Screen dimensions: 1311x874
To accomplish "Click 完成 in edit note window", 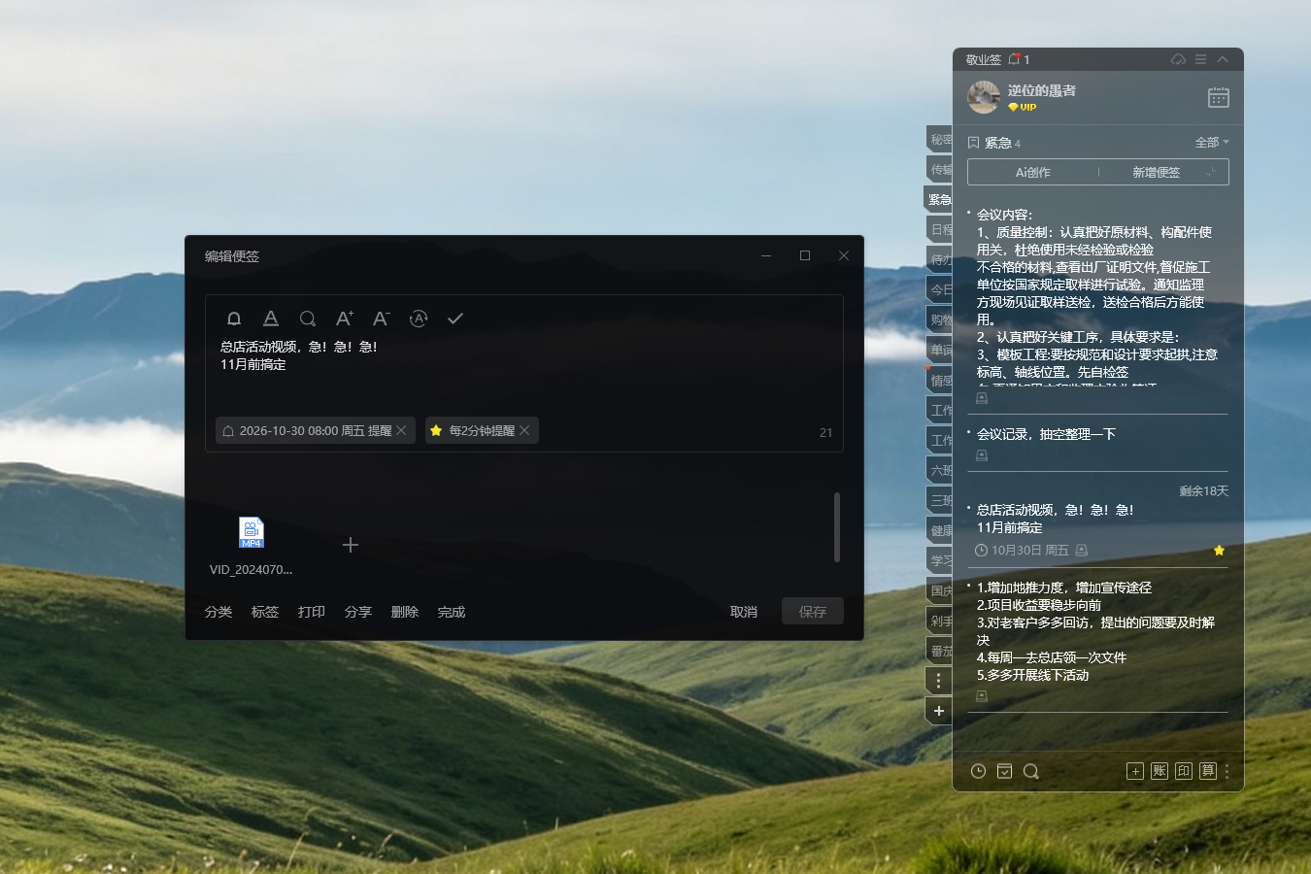I will point(452,612).
